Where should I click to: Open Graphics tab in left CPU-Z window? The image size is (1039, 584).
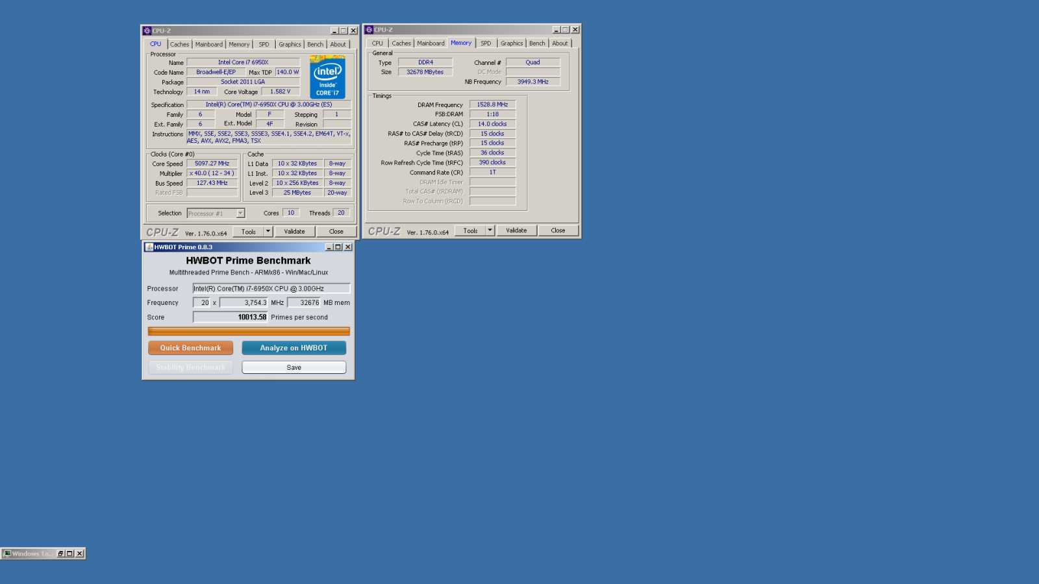pos(290,44)
